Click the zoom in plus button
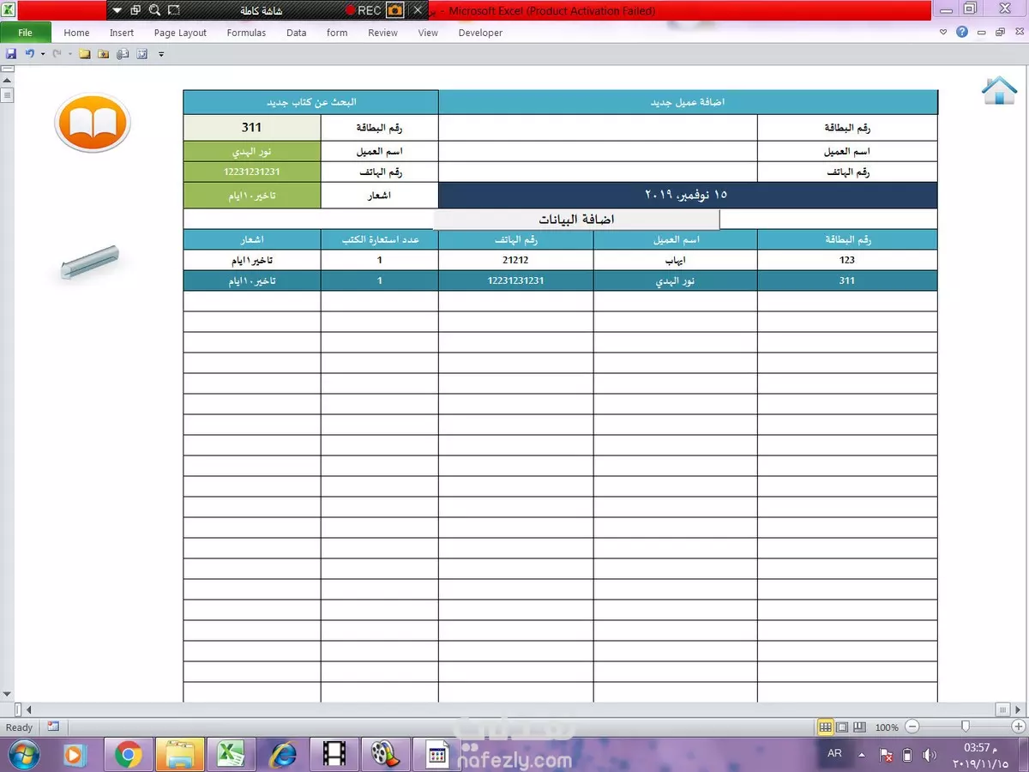1029x772 pixels. (1018, 727)
